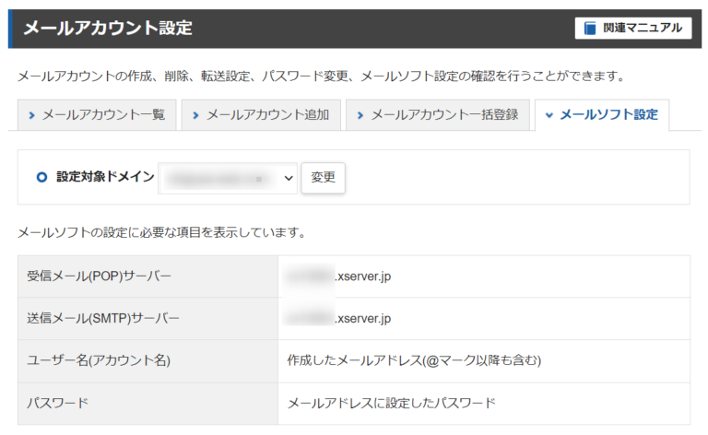This screenshot has width=708, height=435.
Task: Open the メールアカウント一括登録 tab
Action: point(438,115)
